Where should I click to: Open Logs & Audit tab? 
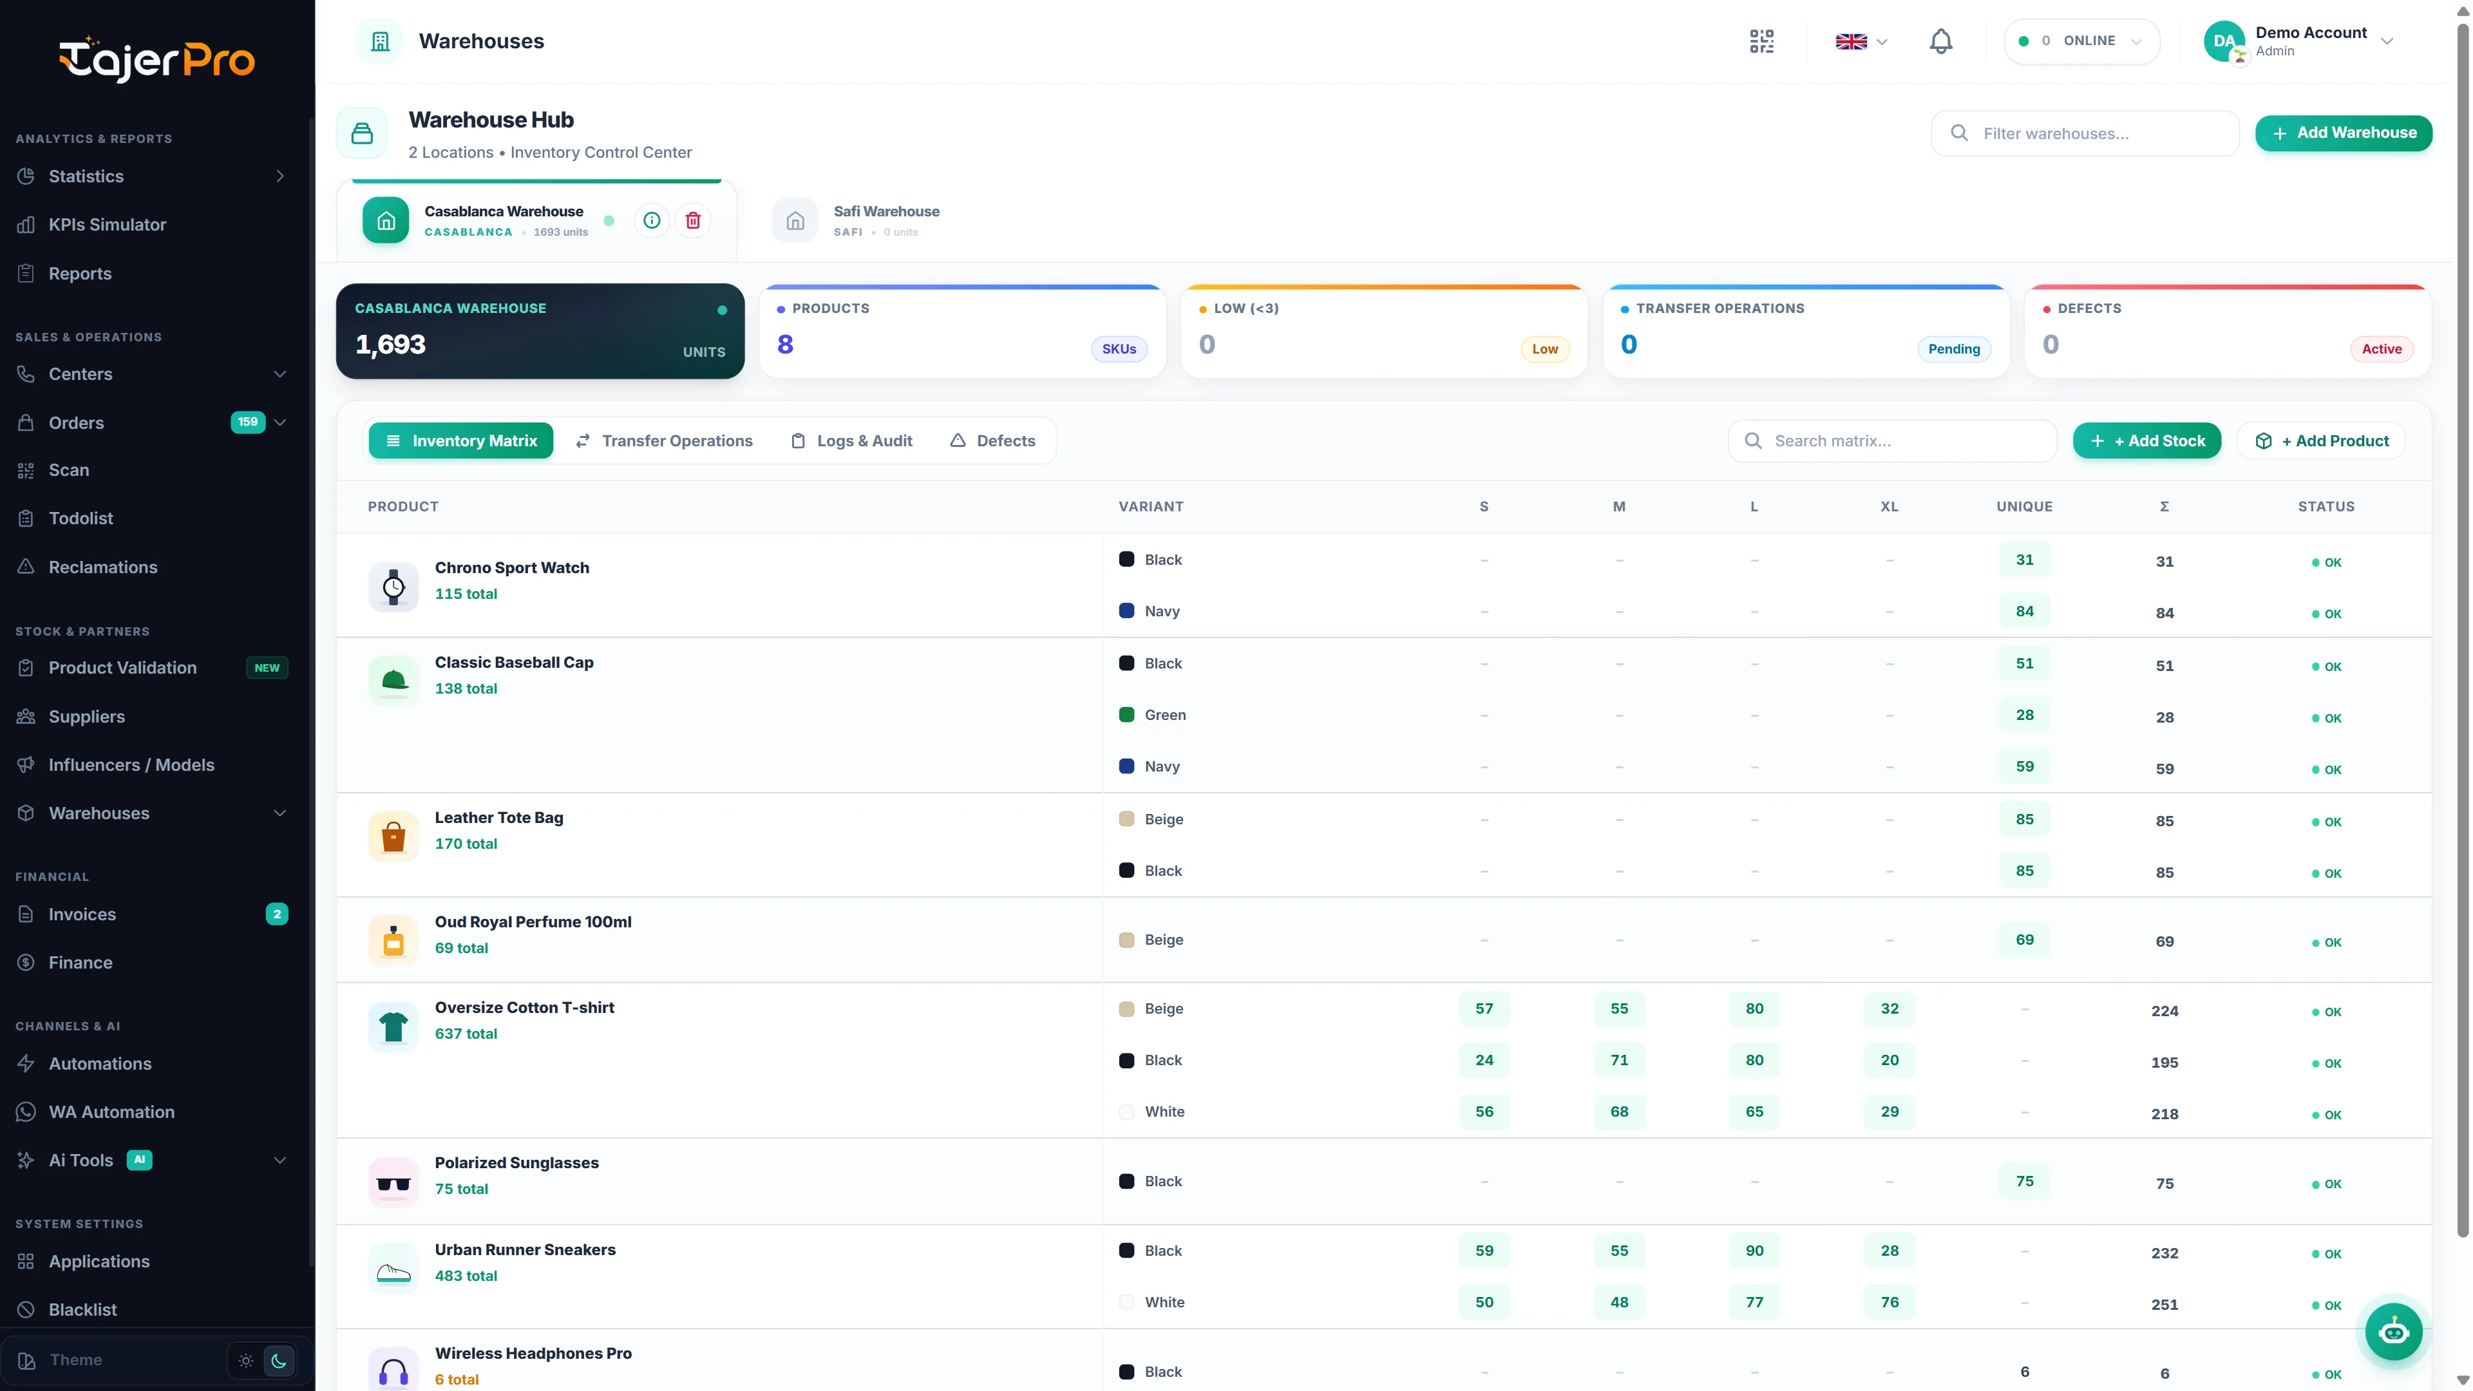click(851, 440)
